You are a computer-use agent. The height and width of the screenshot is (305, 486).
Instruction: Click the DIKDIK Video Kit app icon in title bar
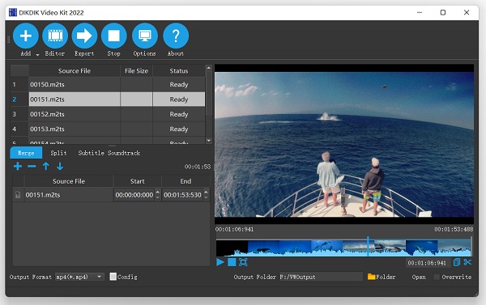click(x=13, y=12)
